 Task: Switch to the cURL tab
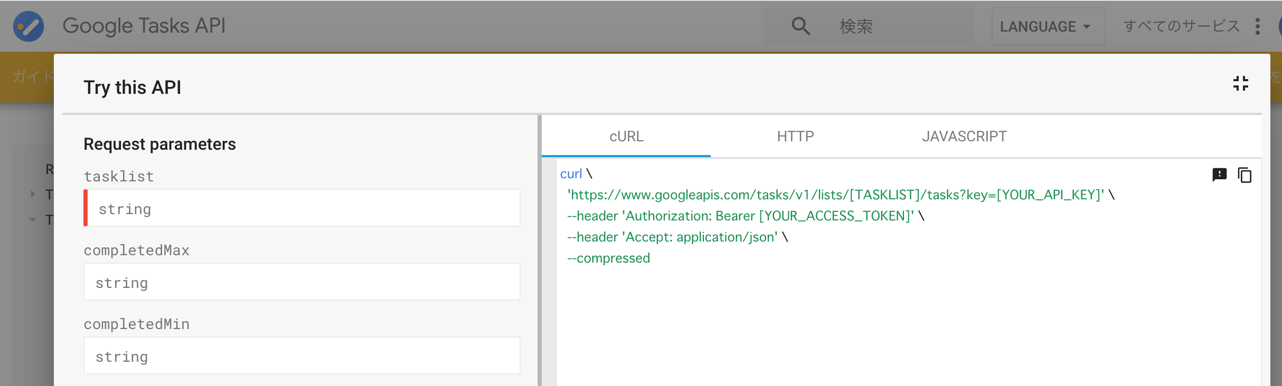pyautogui.click(x=626, y=137)
